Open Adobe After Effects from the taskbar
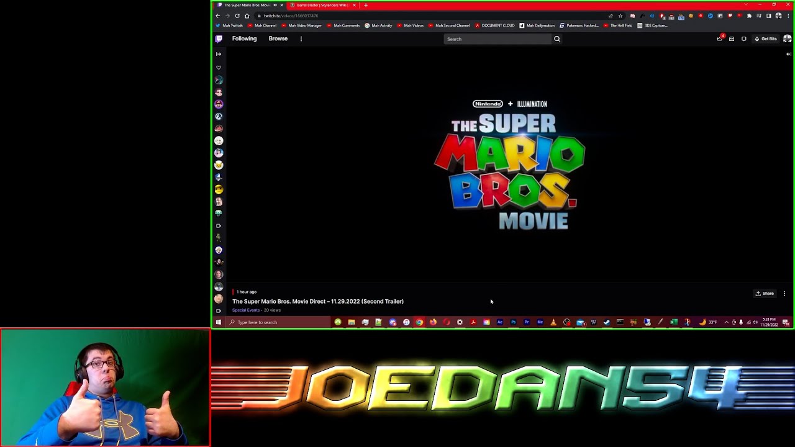 pos(499,322)
